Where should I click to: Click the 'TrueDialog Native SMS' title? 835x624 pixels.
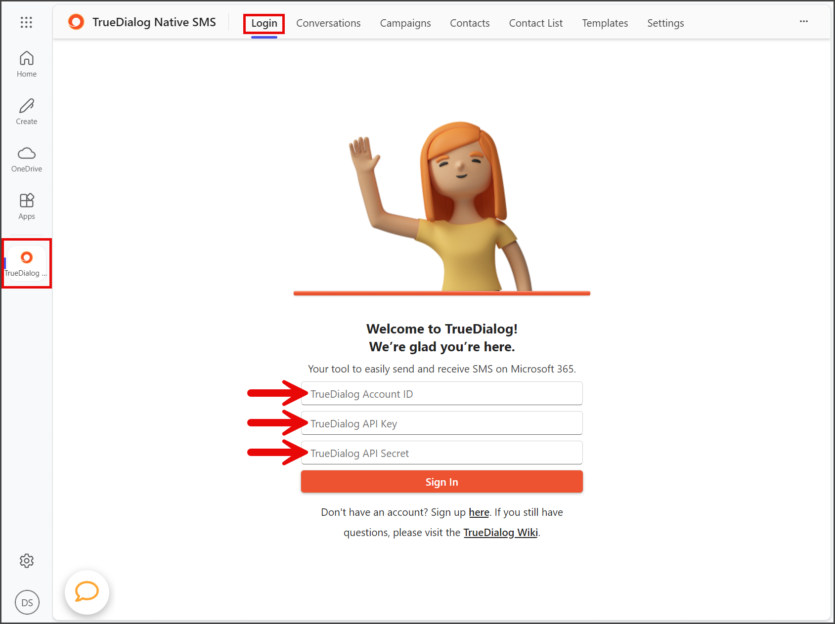tap(154, 22)
